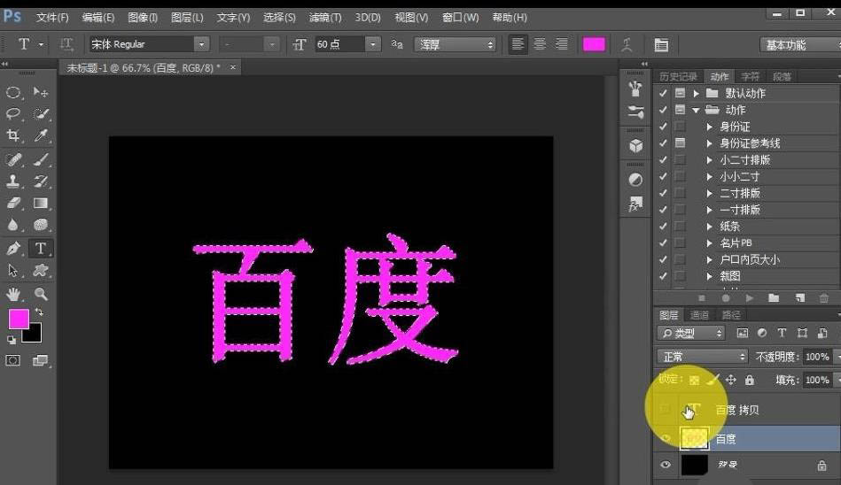This screenshot has width=841, height=485.
Task: Open the warped text dialog
Action: (627, 44)
